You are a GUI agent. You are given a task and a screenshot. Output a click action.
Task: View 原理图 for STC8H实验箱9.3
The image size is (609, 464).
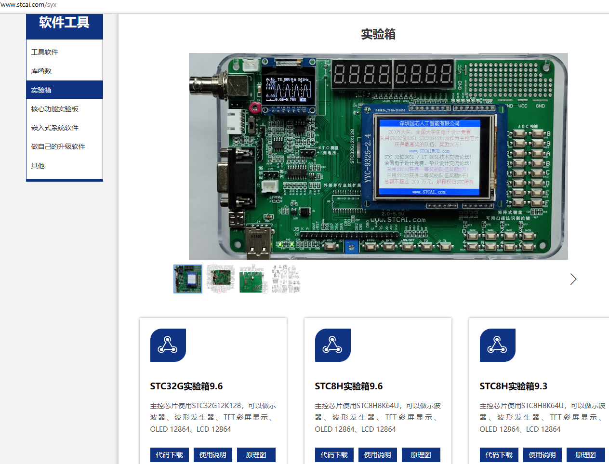[x=586, y=455]
